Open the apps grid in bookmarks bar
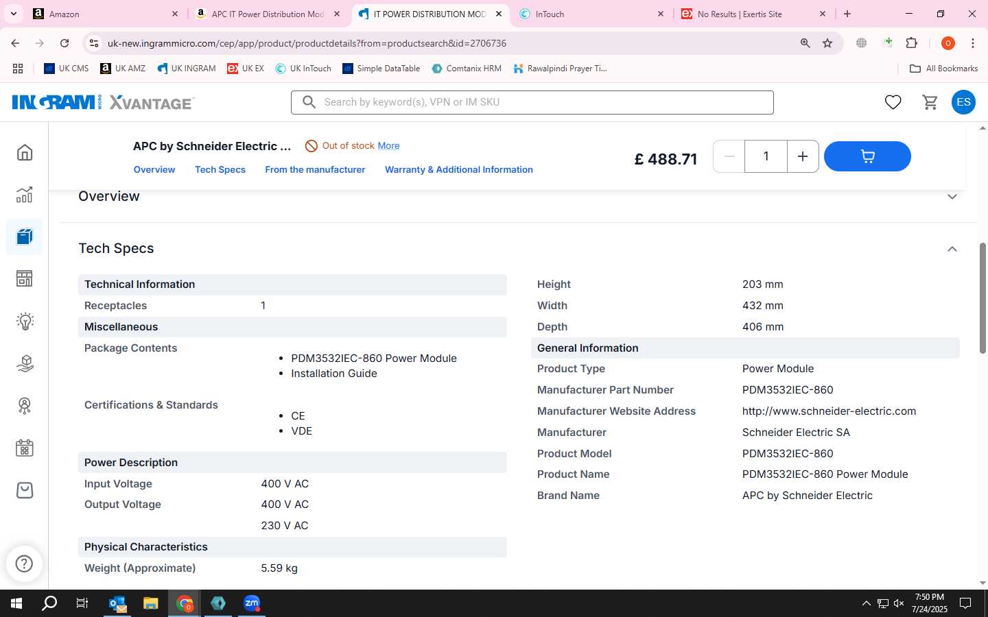 [18, 69]
